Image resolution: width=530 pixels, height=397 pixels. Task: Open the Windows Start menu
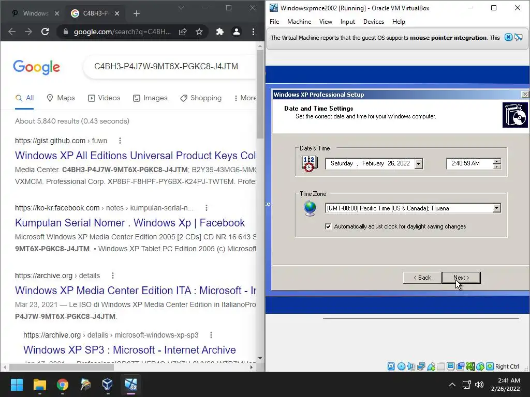tap(17, 385)
